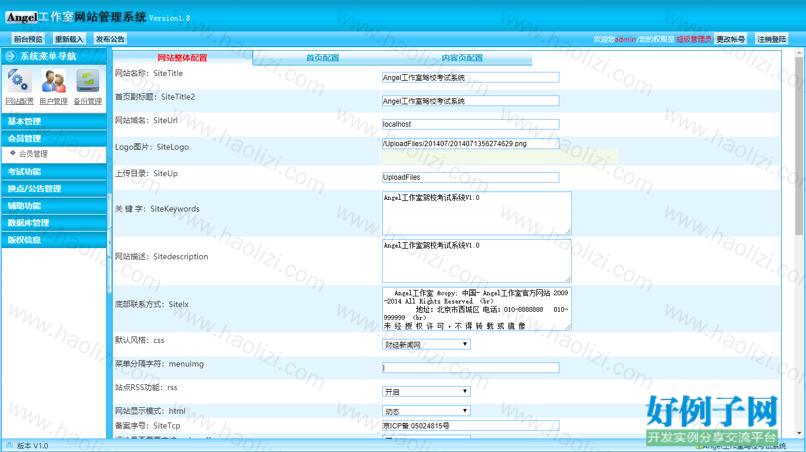Screen dimensions: 806x452
Task: Click the 网站描述 Sitedescription text area
Action: pyautogui.click(x=477, y=261)
